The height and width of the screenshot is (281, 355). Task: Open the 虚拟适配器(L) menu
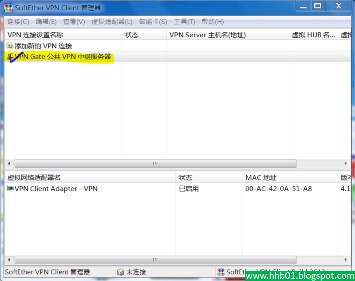click(112, 22)
